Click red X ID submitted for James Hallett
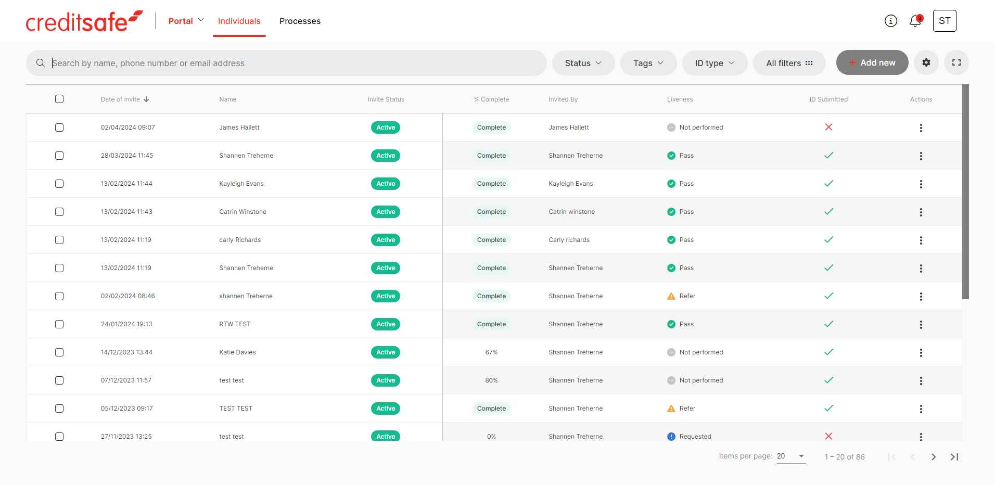Screen dimensions: 995x485 828,127
